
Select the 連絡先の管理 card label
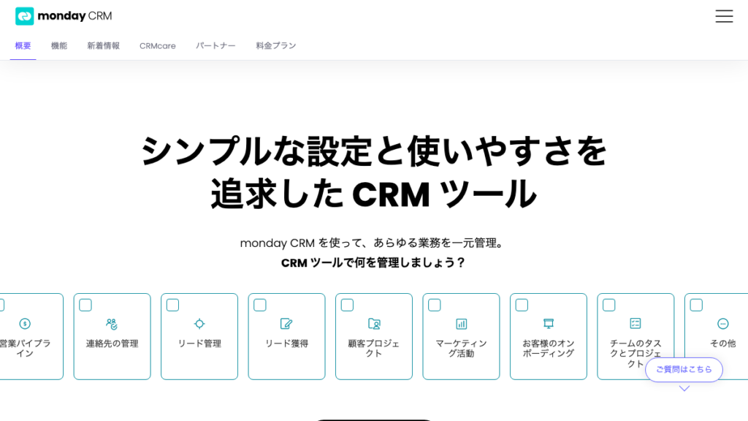point(112,344)
